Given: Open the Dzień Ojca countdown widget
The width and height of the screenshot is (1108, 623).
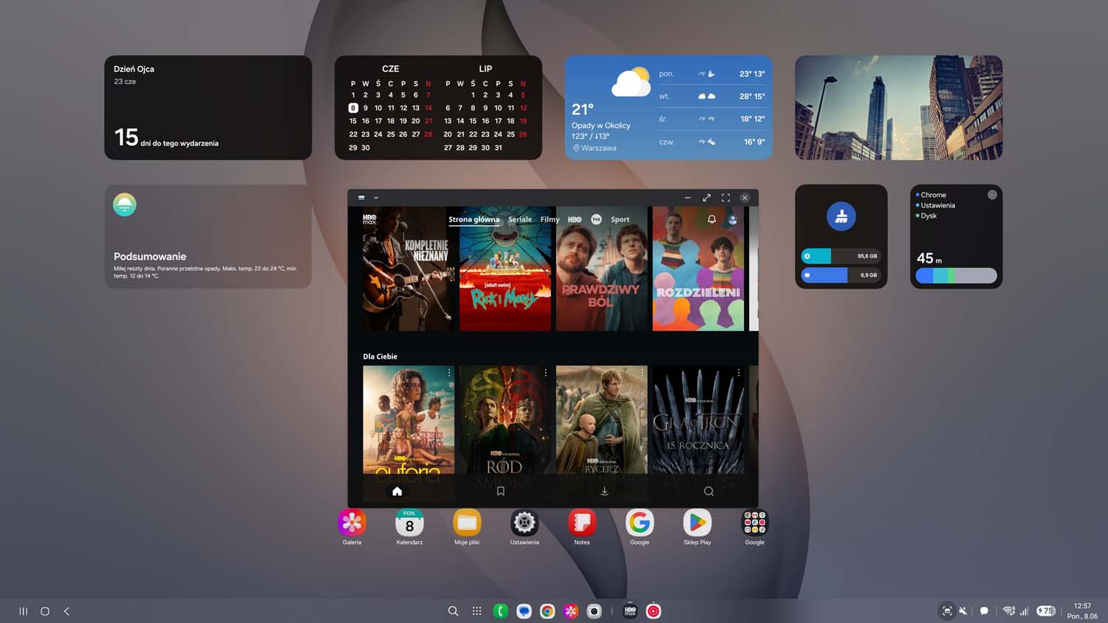Looking at the screenshot, I should pyautogui.click(x=208, y=108).
